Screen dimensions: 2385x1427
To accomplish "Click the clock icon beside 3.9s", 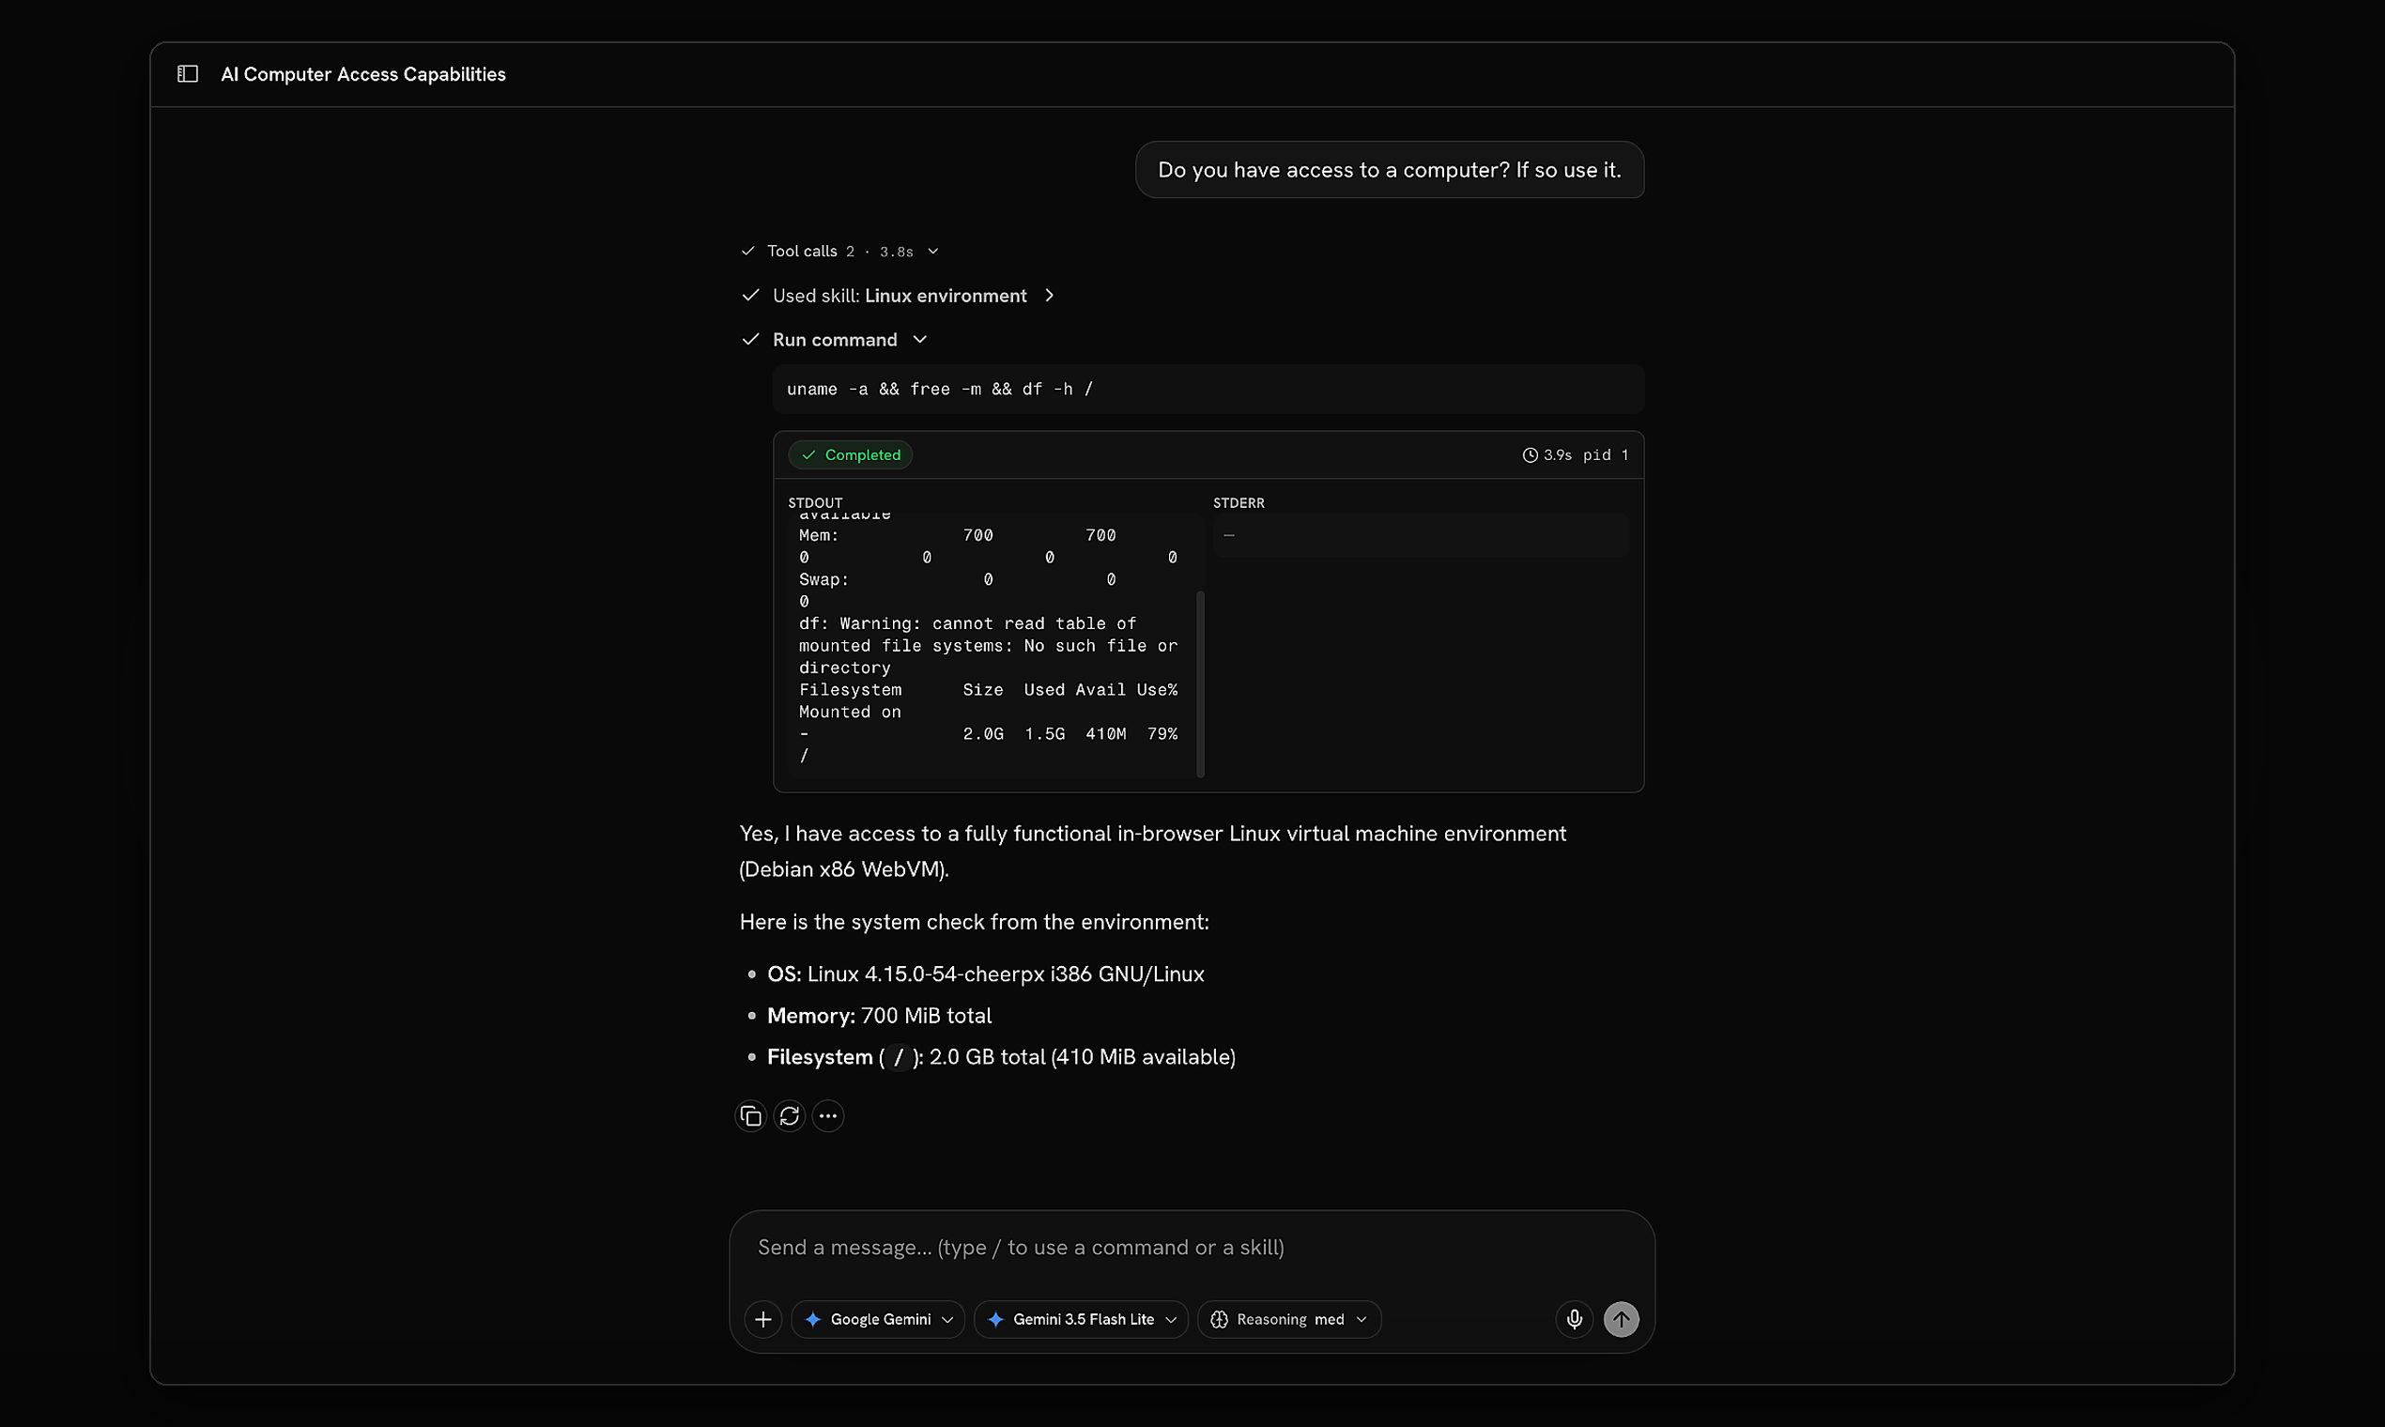I will tap(1530, 454).
